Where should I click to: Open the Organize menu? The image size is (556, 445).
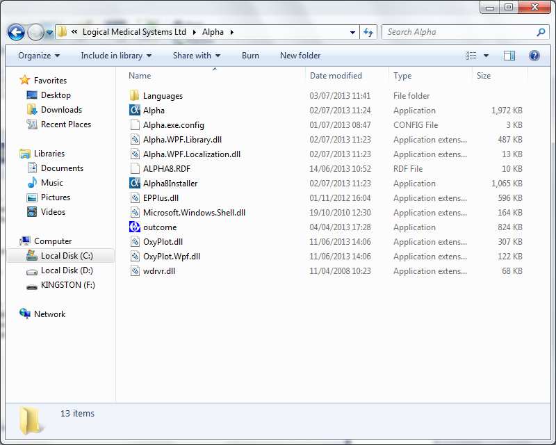(39, 56)
